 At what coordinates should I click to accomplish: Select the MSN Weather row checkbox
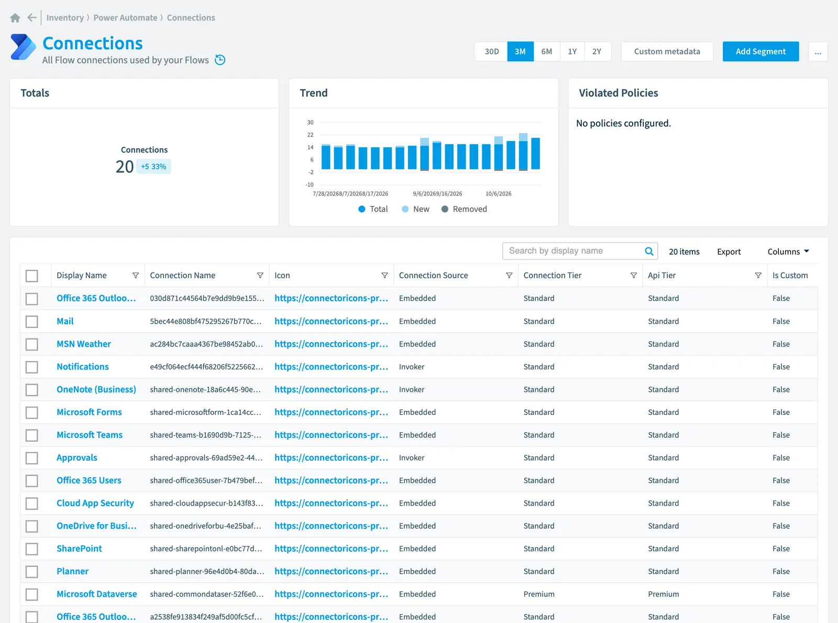(32, 344)
